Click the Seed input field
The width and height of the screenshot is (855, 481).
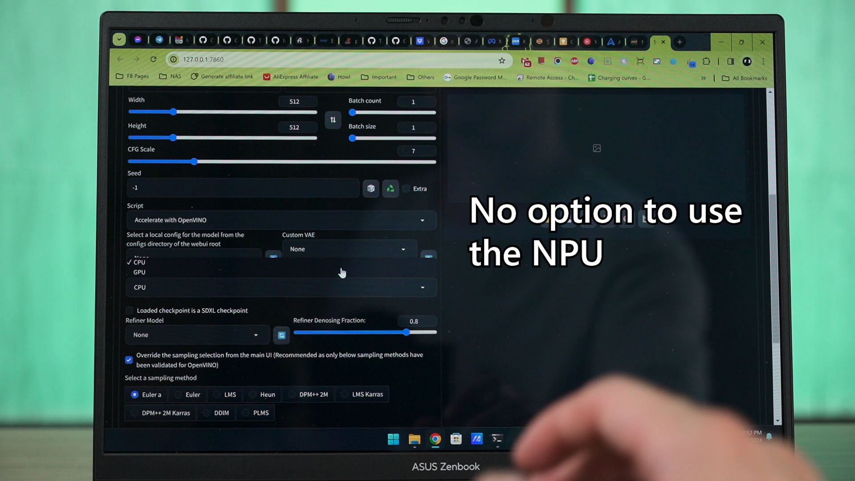tap(243, 188)
